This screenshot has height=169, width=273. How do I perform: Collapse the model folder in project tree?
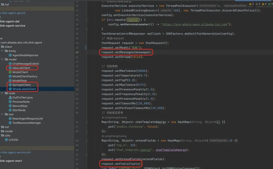click(2, 60)
